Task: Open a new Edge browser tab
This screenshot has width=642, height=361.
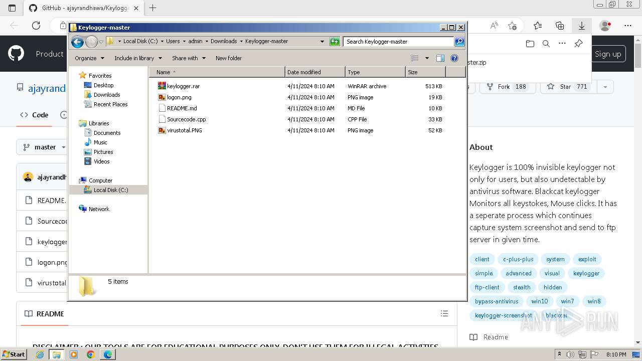Action: pyautogui.click(x=152, y=8)
